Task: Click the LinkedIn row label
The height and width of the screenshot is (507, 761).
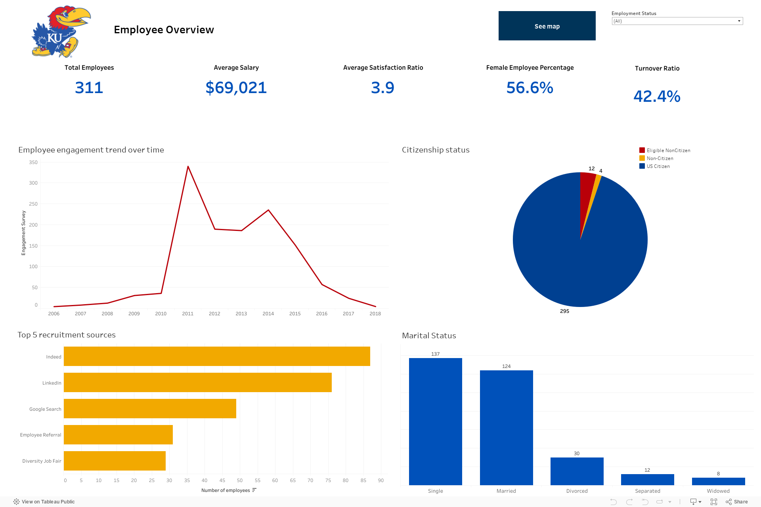Action: [52, 383]
